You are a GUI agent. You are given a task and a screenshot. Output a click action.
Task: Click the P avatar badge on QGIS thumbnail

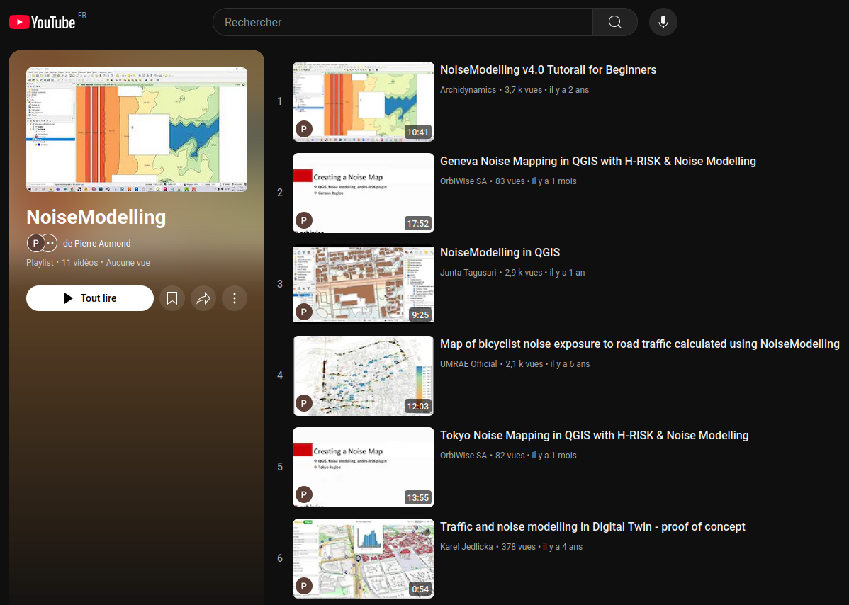coord(304,312)
